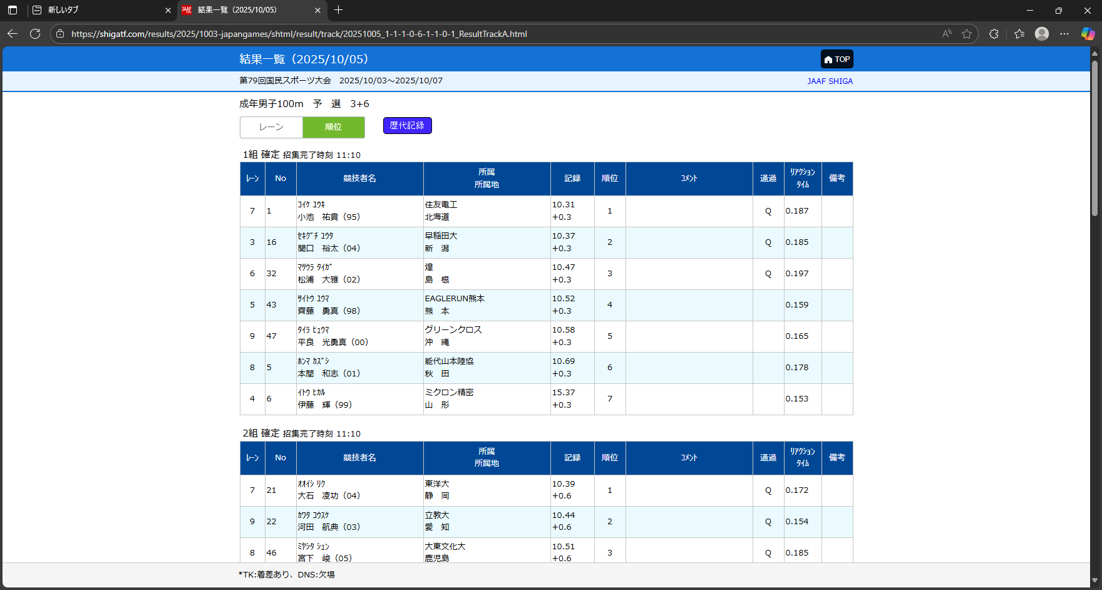Open browser Settings and more menu

coord(1064,34)
